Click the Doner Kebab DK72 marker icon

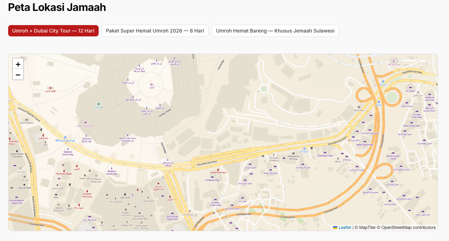point(141,222)
